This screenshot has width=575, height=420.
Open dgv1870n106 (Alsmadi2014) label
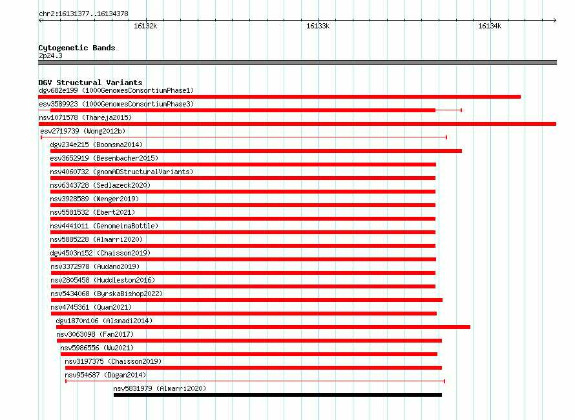[x=104, y=321]
